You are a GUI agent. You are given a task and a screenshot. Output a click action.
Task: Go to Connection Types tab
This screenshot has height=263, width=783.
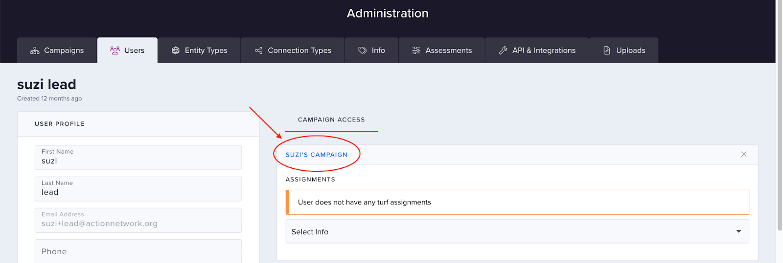pyautogui.click(x=293, y=50)
